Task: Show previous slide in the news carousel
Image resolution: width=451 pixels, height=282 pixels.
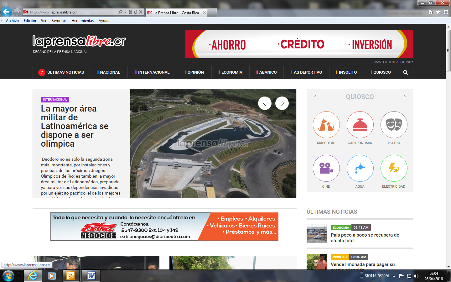Action: click(265, 103)
